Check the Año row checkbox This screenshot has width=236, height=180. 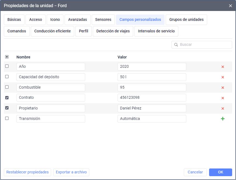click(x=7, y=66)
